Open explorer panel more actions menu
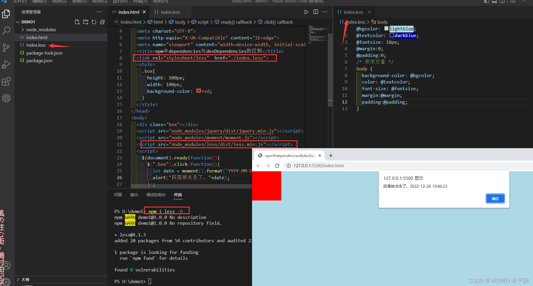533x286 pixels. coord(99,12)
